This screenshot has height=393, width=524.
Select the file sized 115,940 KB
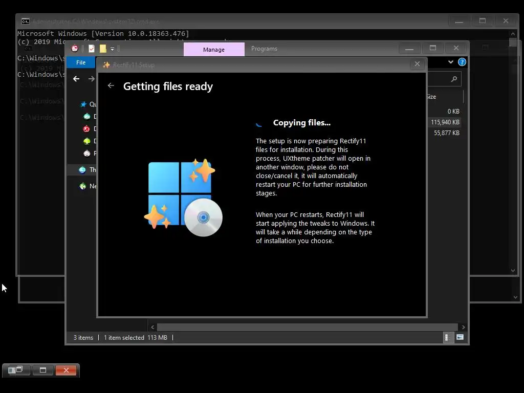point(445,122)
